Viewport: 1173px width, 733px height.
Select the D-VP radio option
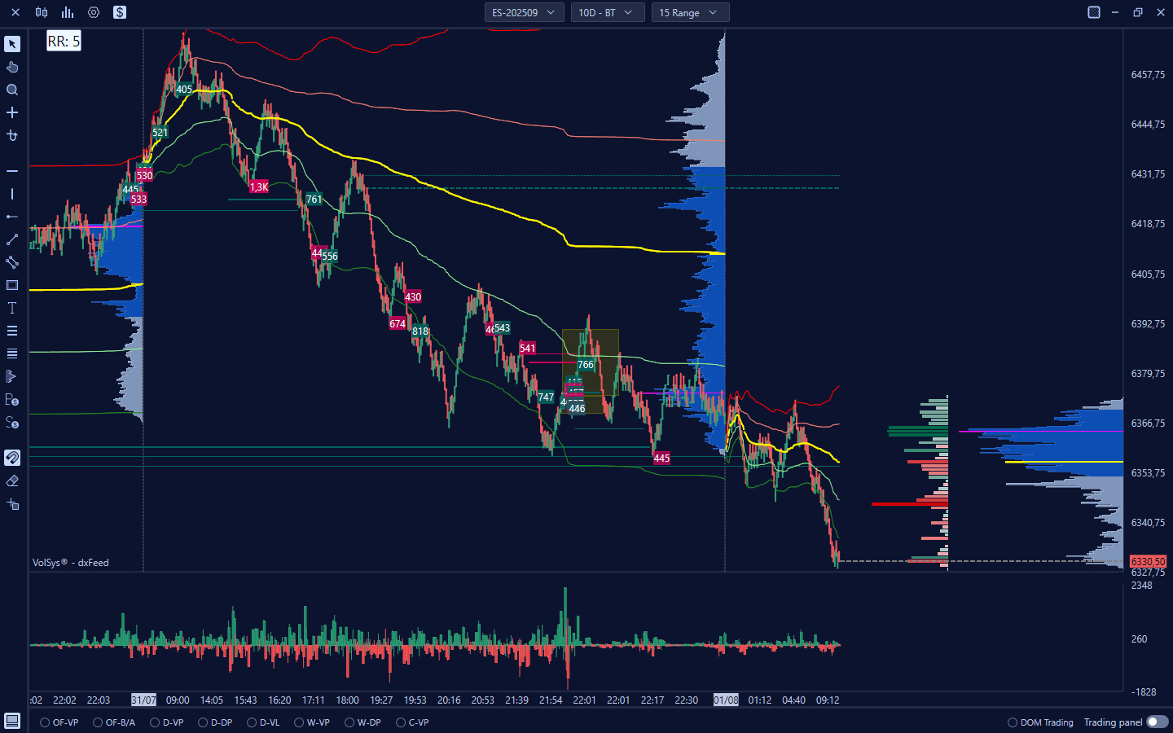click(156, 722)
